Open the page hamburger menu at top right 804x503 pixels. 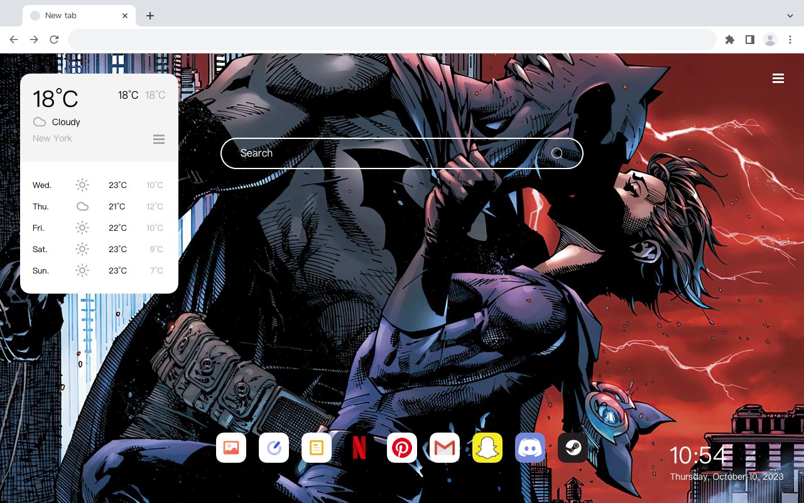coord(778,78)
